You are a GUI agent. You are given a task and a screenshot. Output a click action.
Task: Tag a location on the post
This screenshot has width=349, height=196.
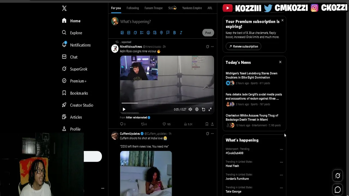pos(161,33)
